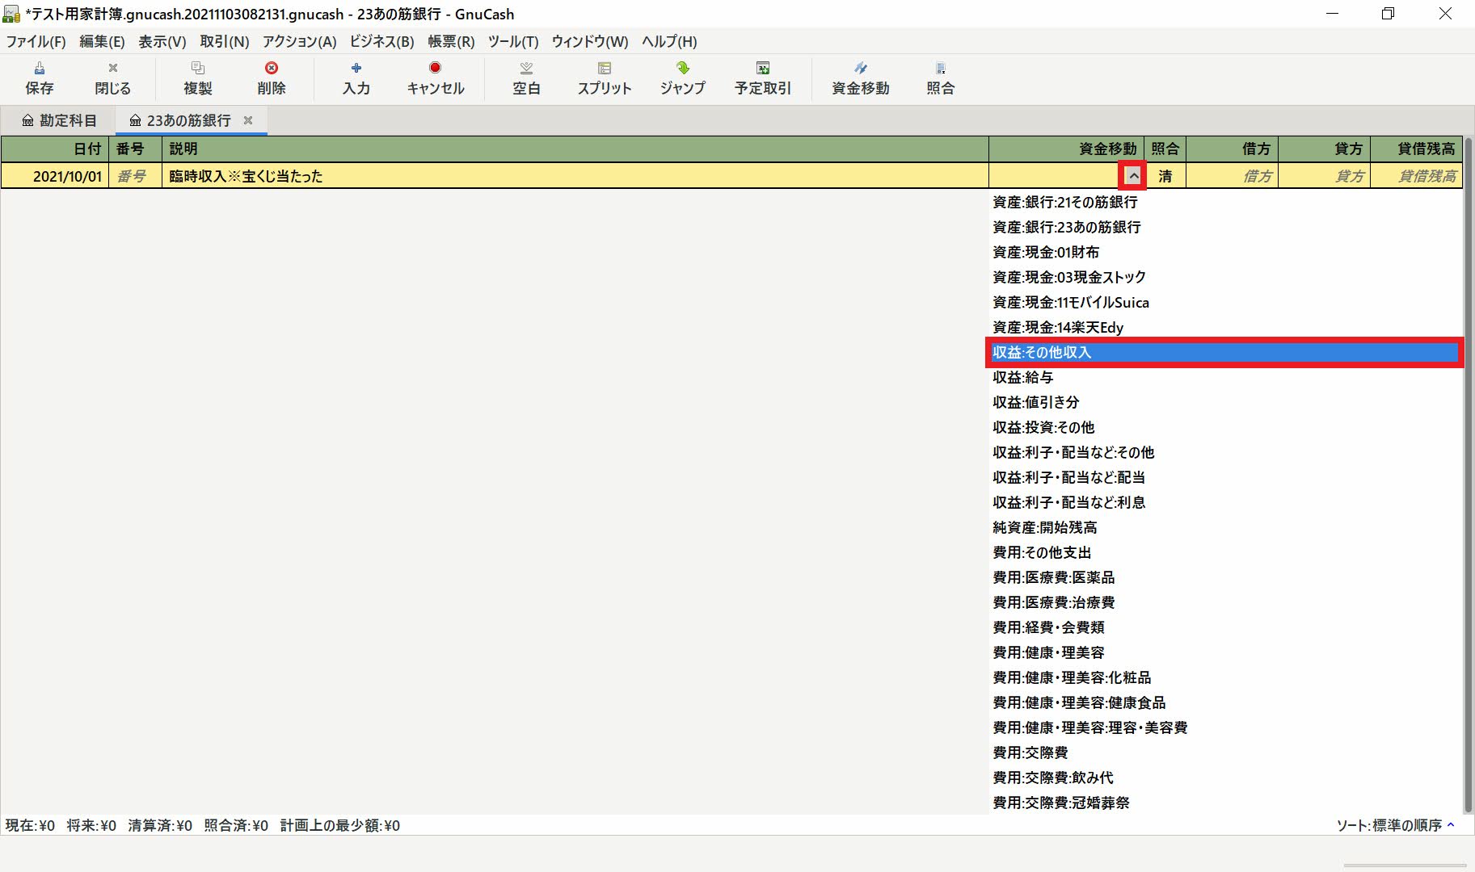
Task: Open the 取引(N) menu
Action: (224, 41)
